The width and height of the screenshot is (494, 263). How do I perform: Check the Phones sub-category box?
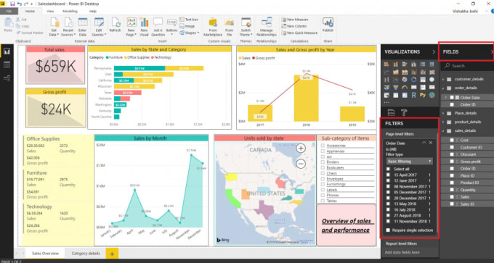click(x=323, y=195)
